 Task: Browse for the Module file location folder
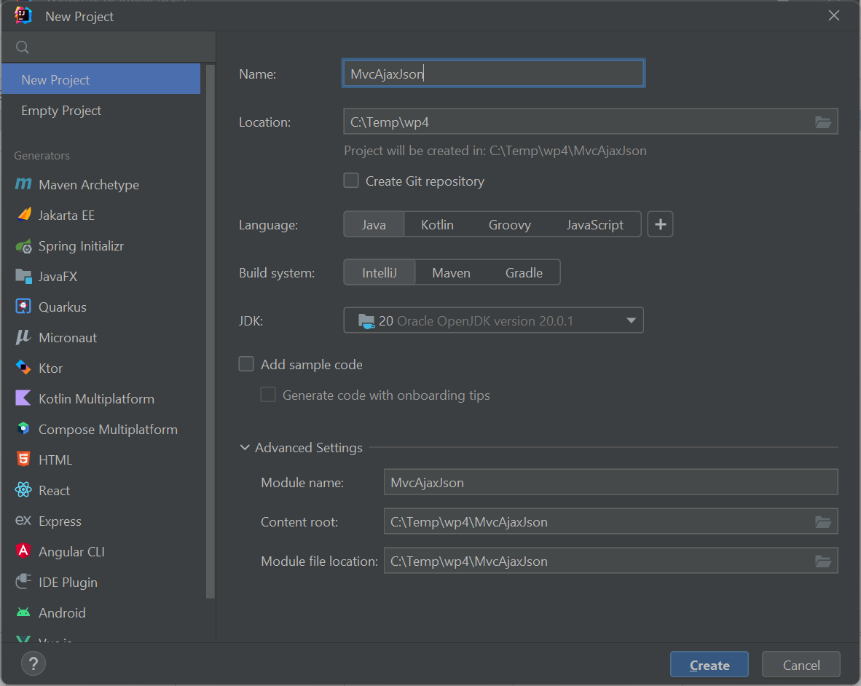[822, 561]
